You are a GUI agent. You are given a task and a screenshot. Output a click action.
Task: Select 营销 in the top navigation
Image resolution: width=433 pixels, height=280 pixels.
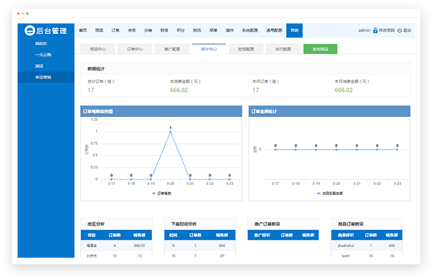coord(294,30)
